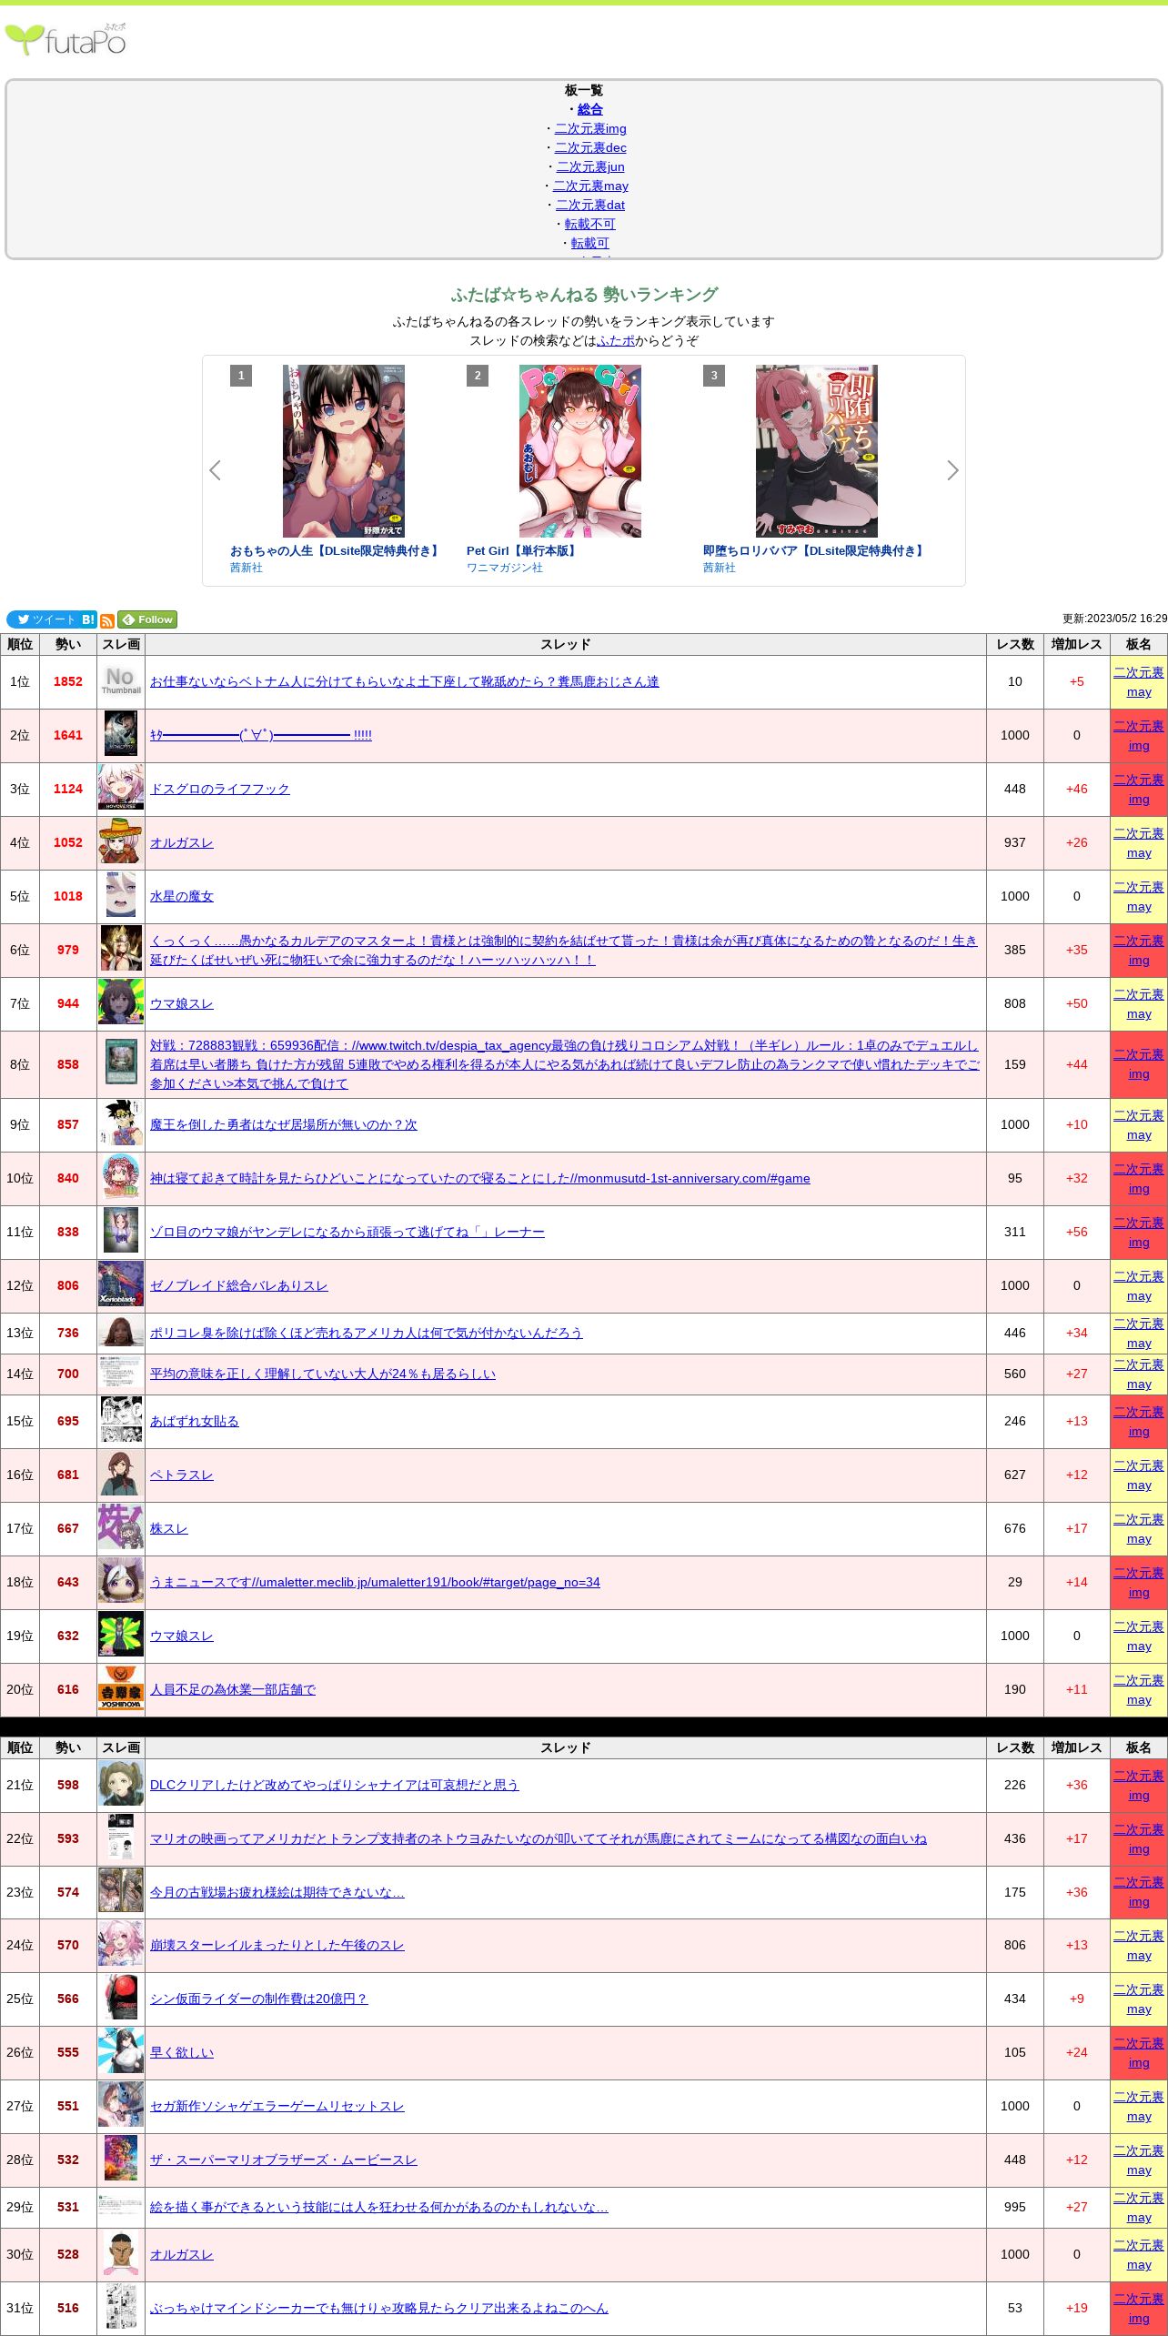1168x2336 pixels.
Task: Click the green Follow button
Action: point(147,619)
